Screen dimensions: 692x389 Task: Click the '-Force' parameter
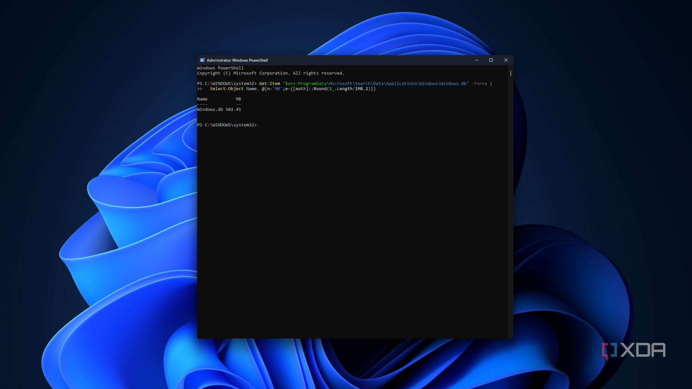479,83
